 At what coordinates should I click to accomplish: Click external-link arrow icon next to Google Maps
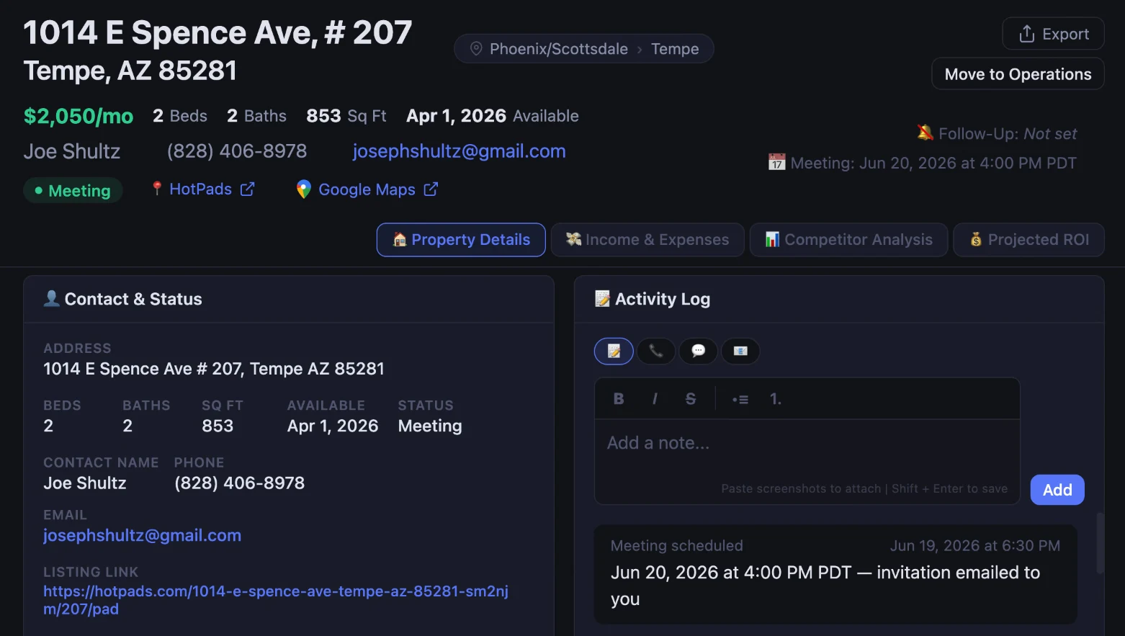click(431, 189)
